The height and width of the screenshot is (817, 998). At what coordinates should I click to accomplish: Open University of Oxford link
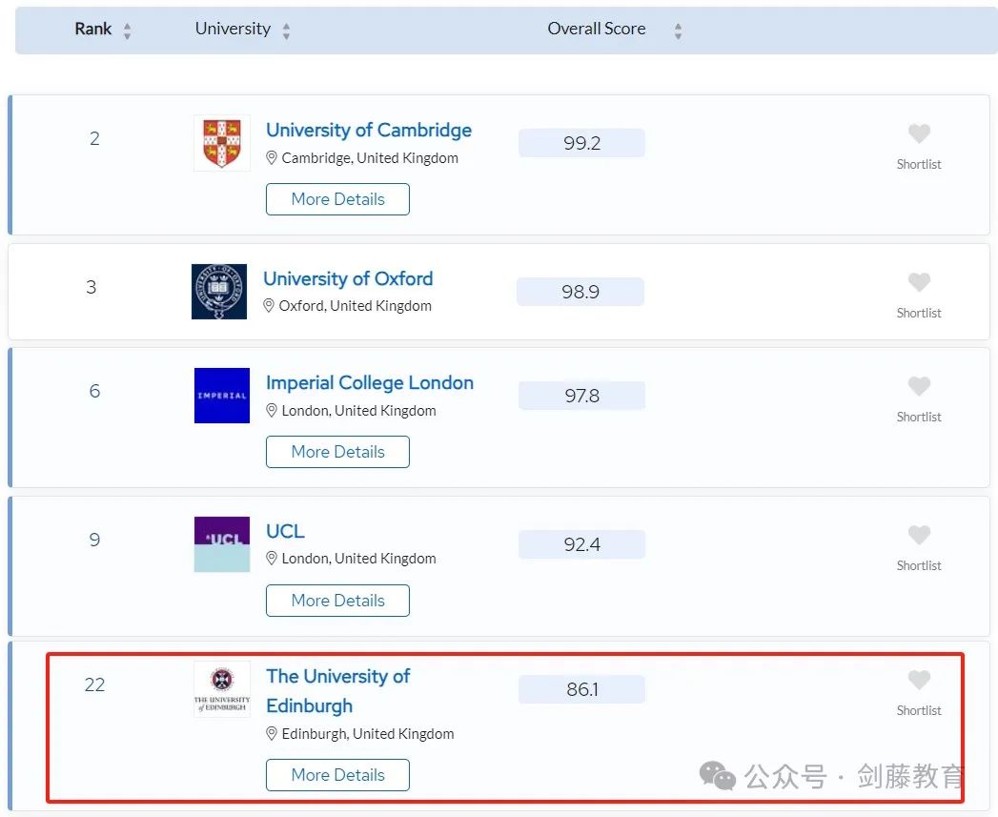tap(348, 278)
